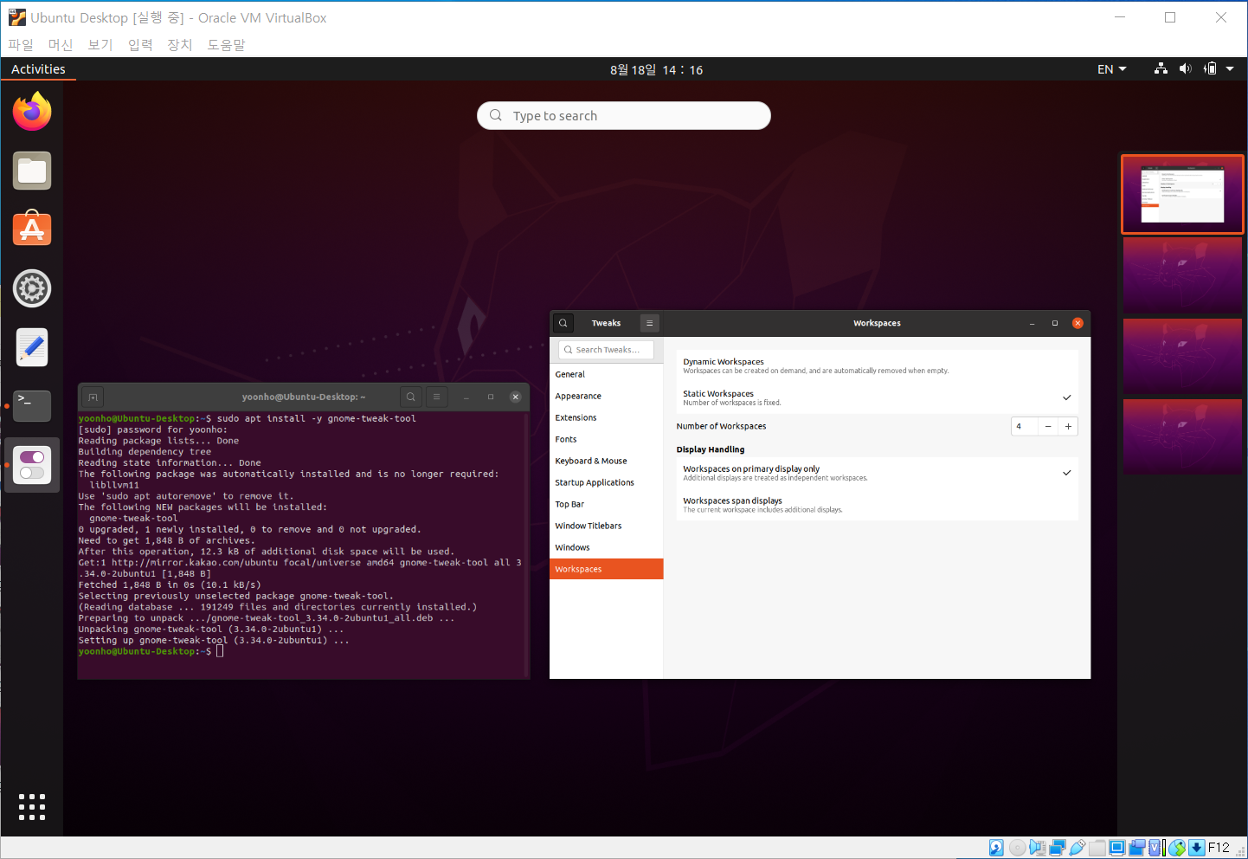The height and width of the screenshot is (859, 1248).
Task: Open the VirtualBox 도움말 menu
Action: tap(226, 44)
